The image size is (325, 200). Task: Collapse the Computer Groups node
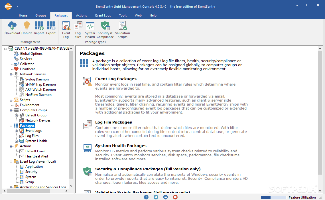(x=11, y=111)
